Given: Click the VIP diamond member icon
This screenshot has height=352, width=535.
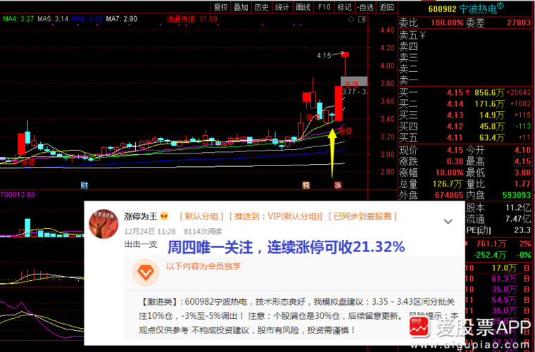Looking at the screenshot, I should point(146,272).
